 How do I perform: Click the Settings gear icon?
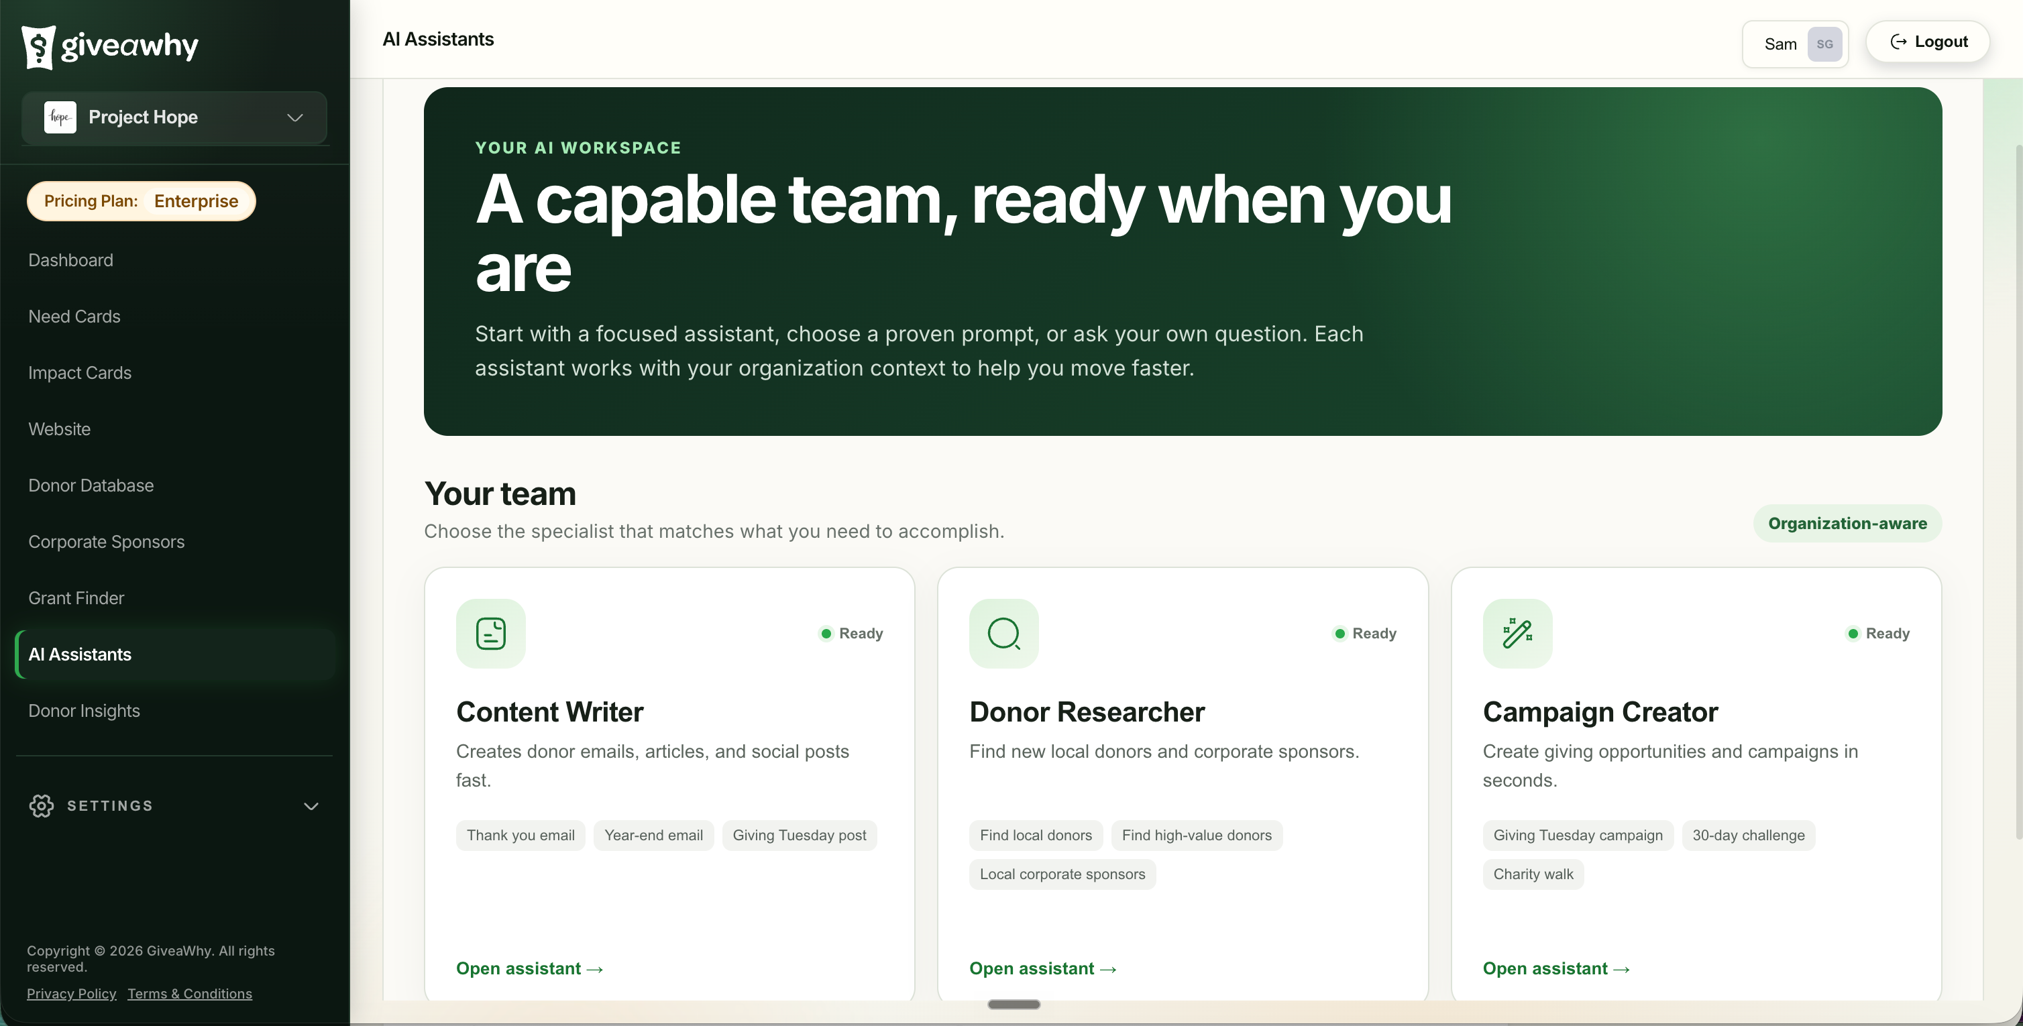coord(42,806)
